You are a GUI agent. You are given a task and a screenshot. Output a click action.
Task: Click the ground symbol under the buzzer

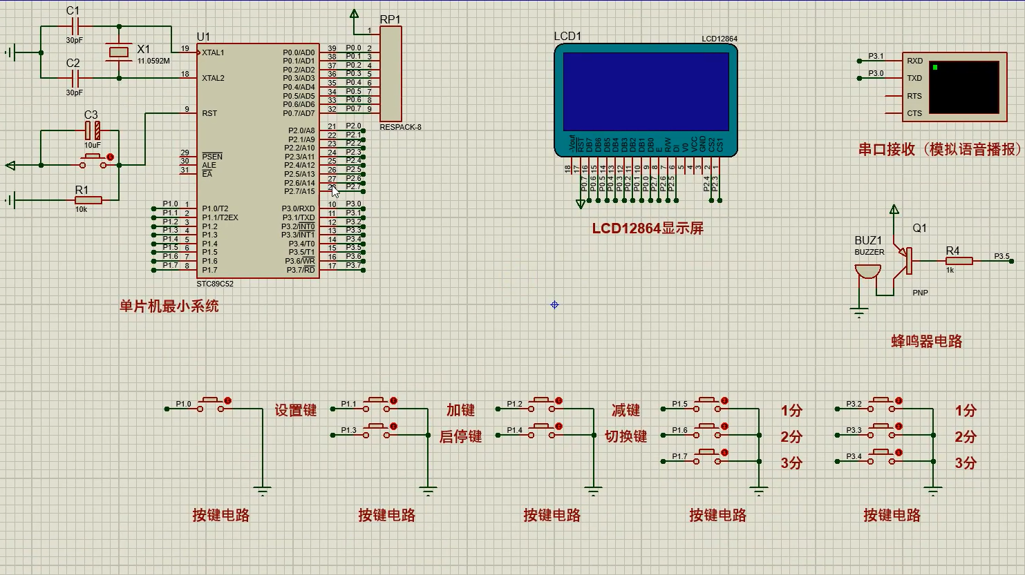click(859, 313)
